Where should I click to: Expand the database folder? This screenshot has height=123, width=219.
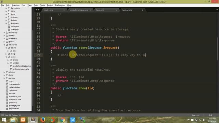pyautogui.click(x=4, y=39)
